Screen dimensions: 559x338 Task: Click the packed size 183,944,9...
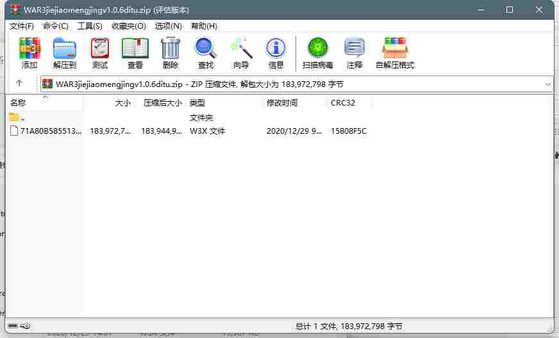click(x=162, y=131)
